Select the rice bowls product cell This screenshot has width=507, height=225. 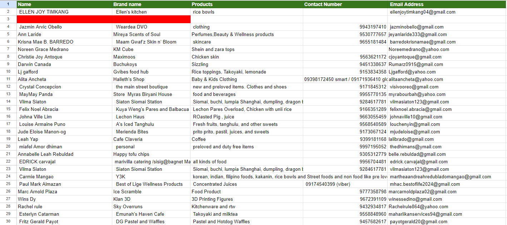click(247, 12)
